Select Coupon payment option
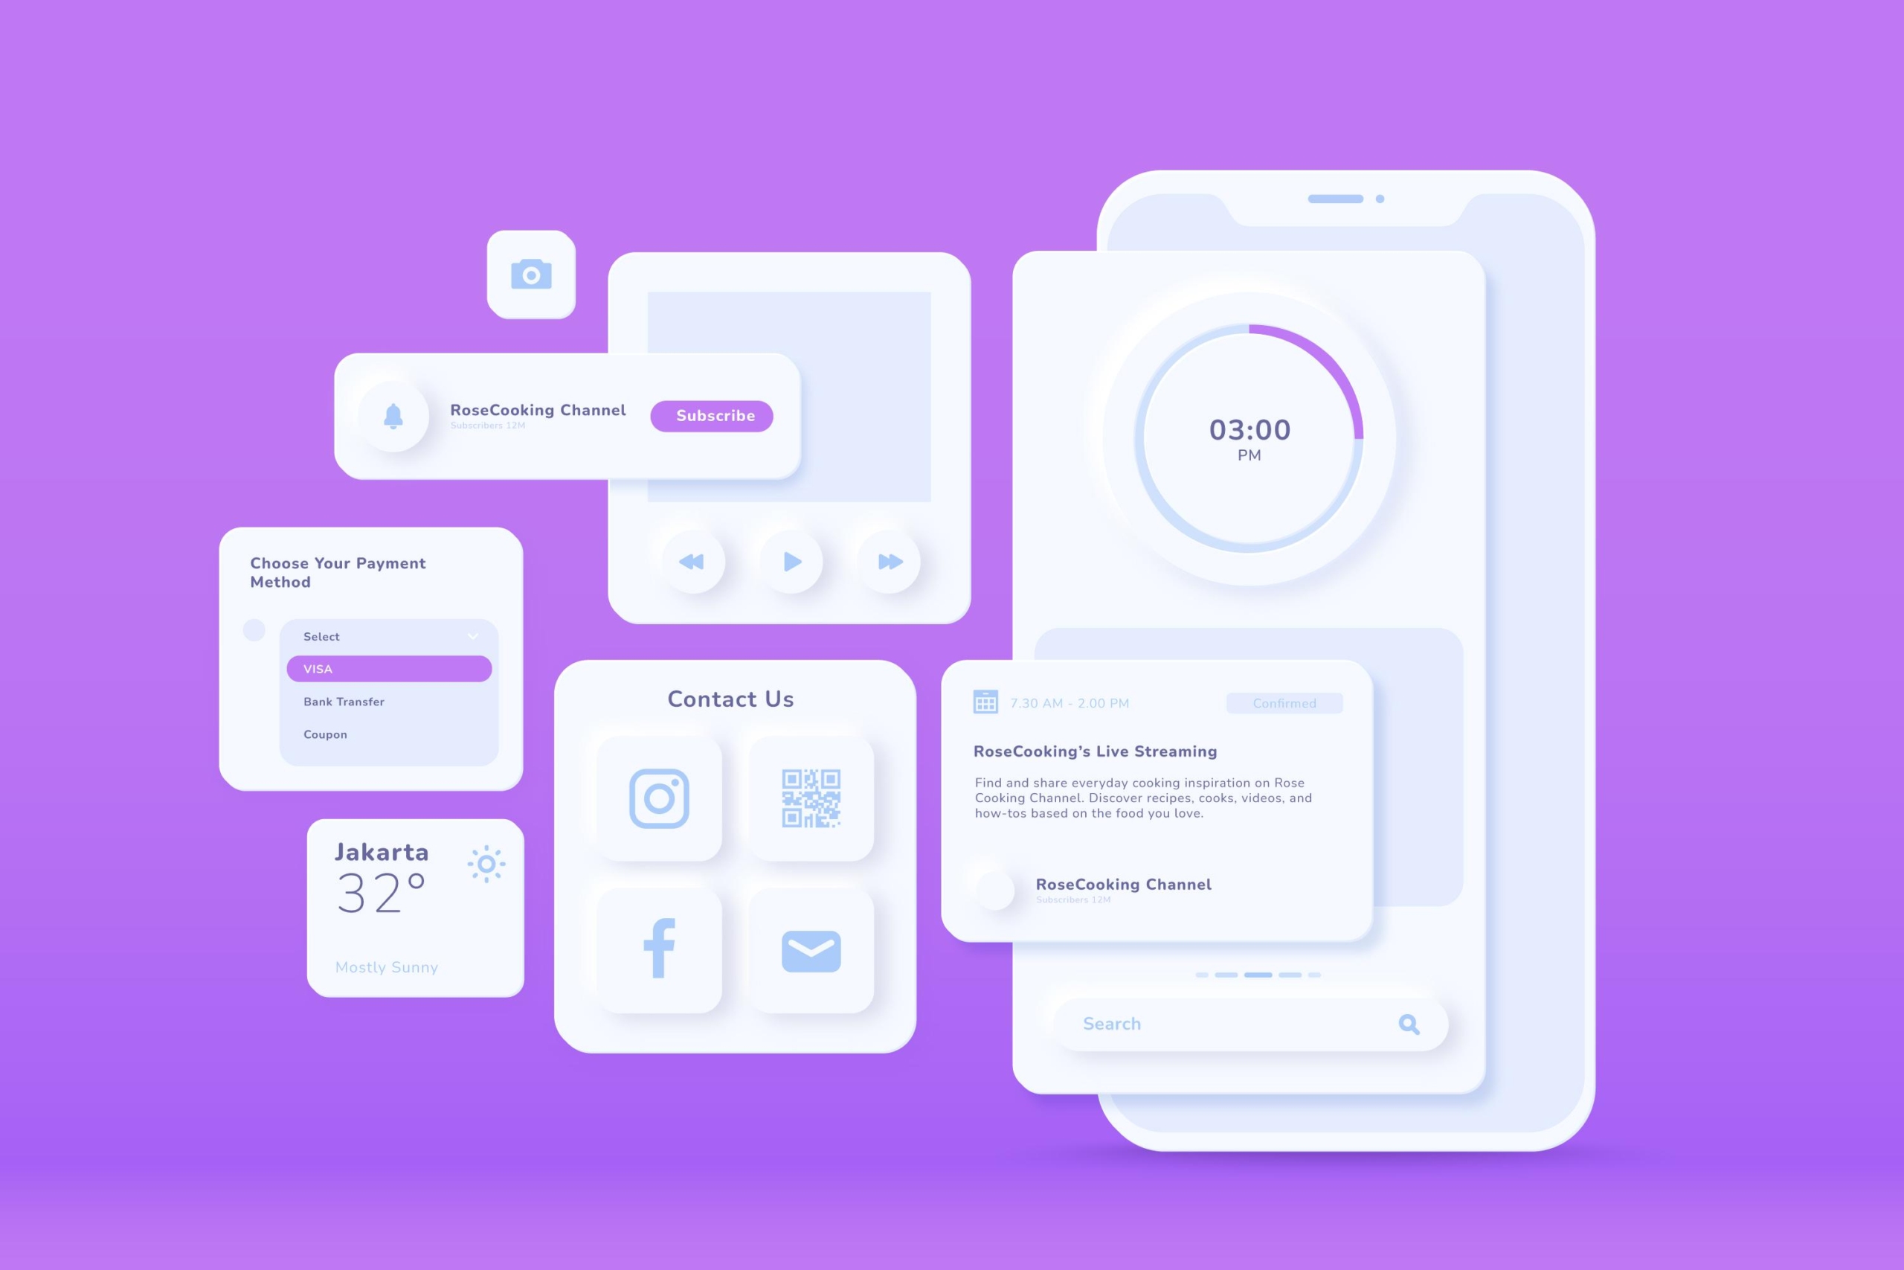The image size is (1904, 1270). pos(323,733)
